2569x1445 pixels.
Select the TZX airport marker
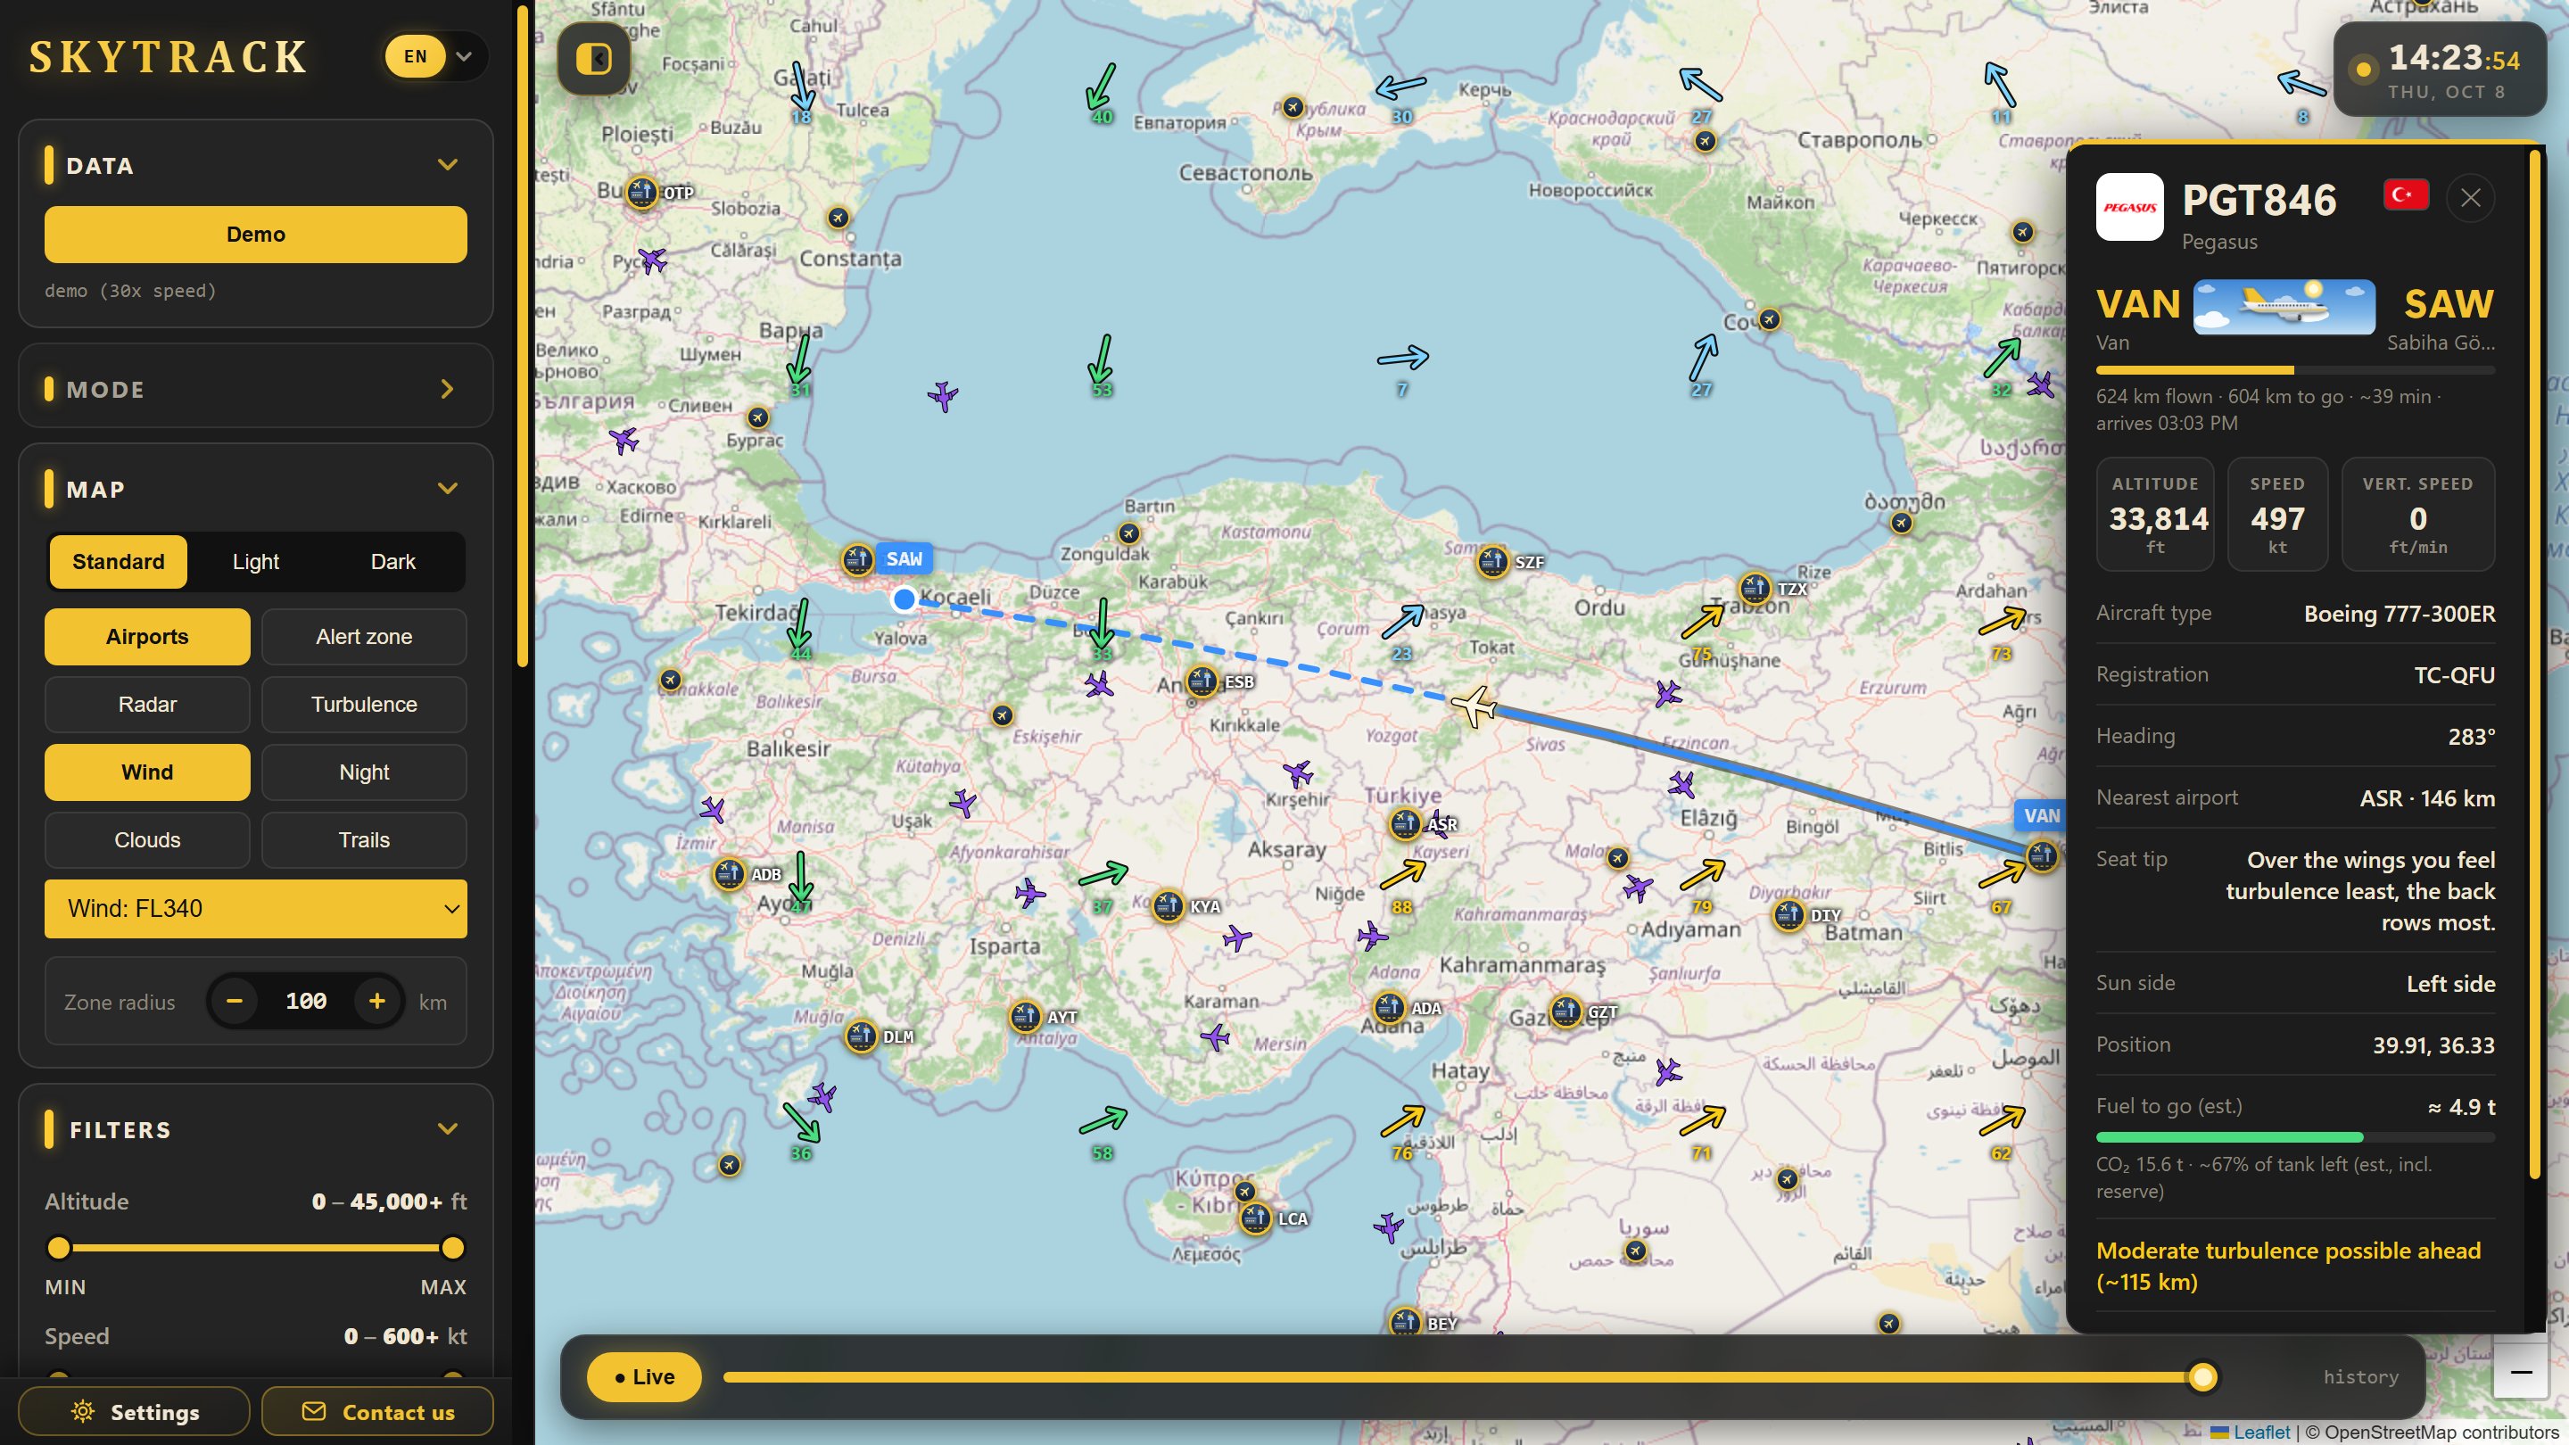coord(1755,589)
